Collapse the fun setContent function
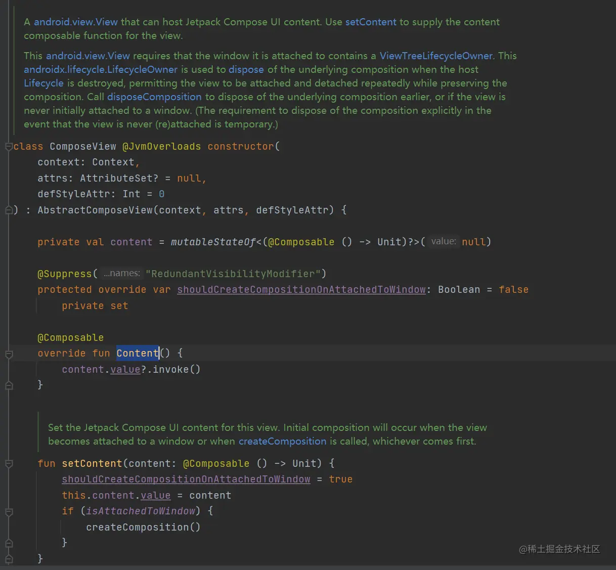 (9, 464)
